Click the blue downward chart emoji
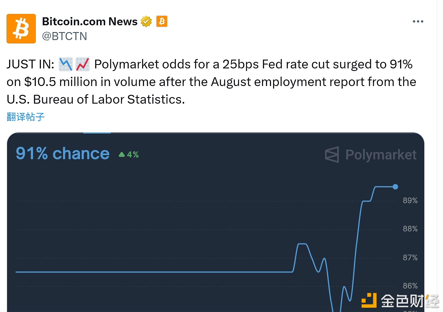 [66, 64]
